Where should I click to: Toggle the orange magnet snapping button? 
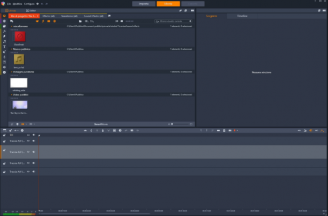pos(311,130)
